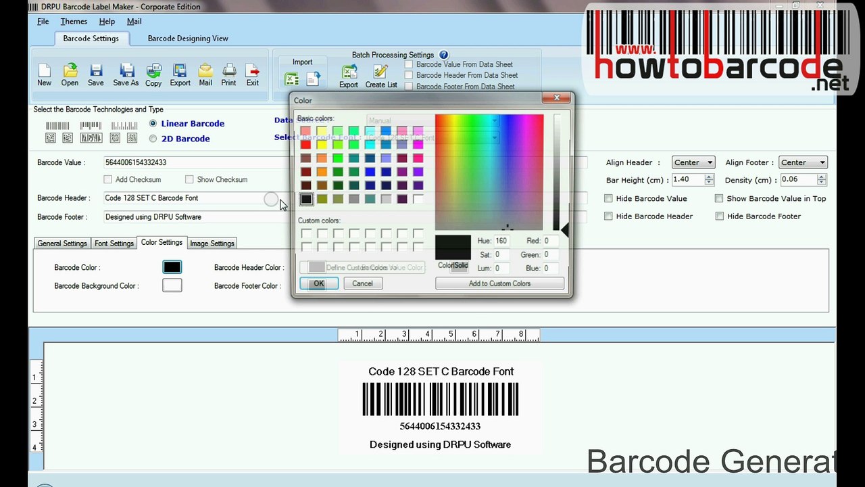Open the Font Settings tab

tap(114, 243)
